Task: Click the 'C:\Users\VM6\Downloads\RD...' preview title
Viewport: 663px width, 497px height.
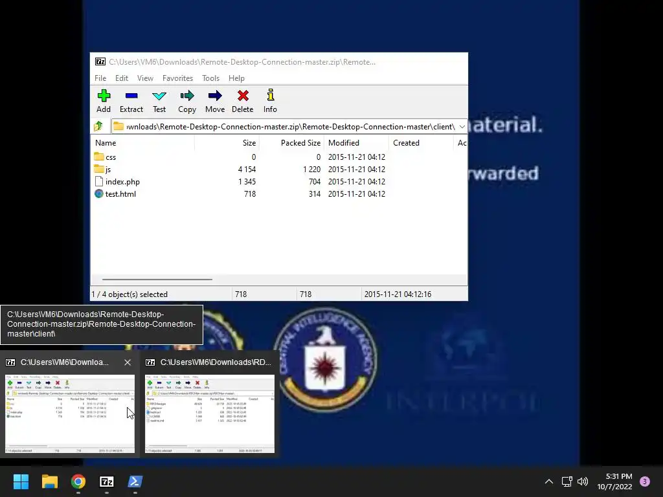Action: [x=216, y=362]
